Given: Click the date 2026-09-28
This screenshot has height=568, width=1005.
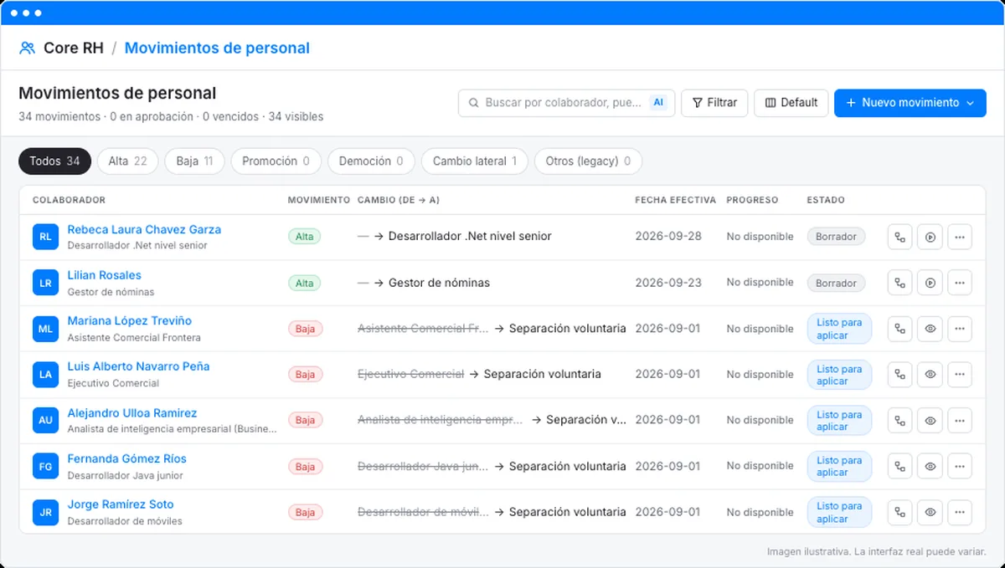Looking at the screenshot, I should click(668, 236).
